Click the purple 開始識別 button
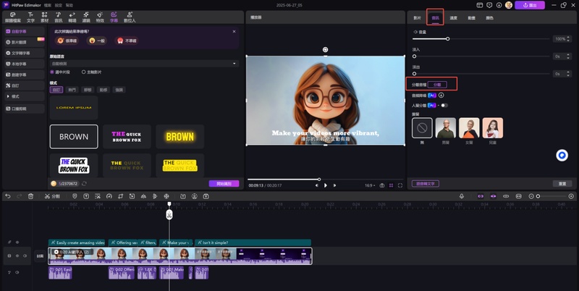This screenshot has height=291, width=579. [x=224, y=184]
